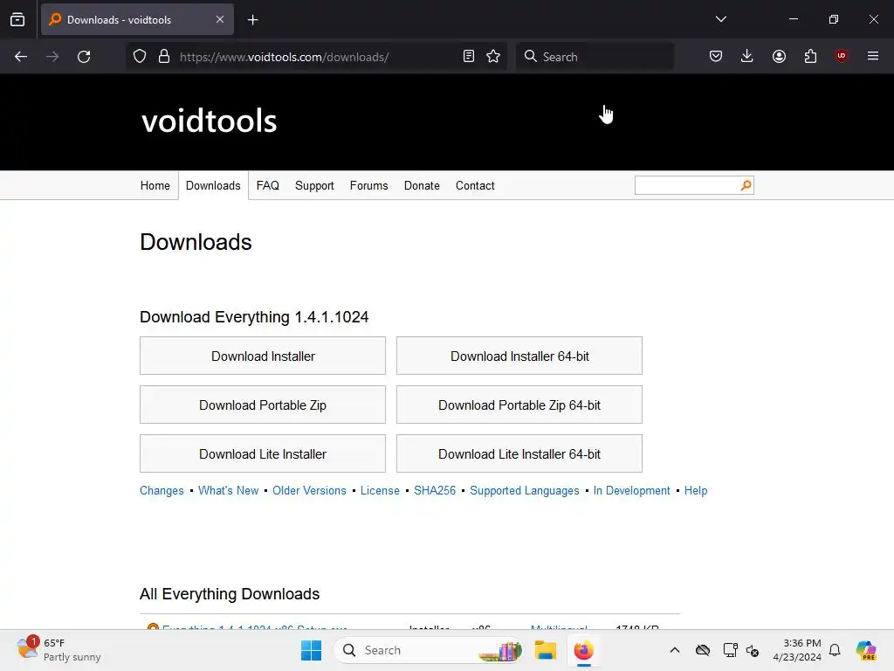Click the taskbar Search box
The height and width of the screenshot is (671, 894).
pos(428,650)
